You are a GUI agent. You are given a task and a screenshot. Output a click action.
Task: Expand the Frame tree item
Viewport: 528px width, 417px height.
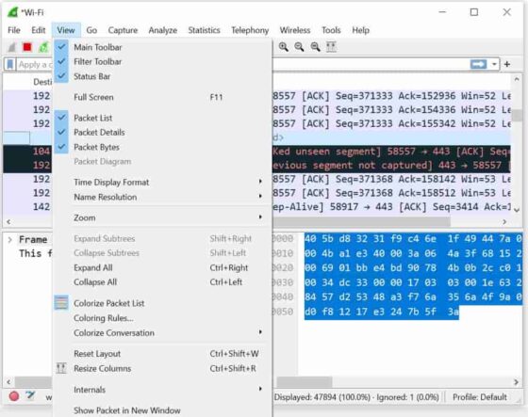9,240
